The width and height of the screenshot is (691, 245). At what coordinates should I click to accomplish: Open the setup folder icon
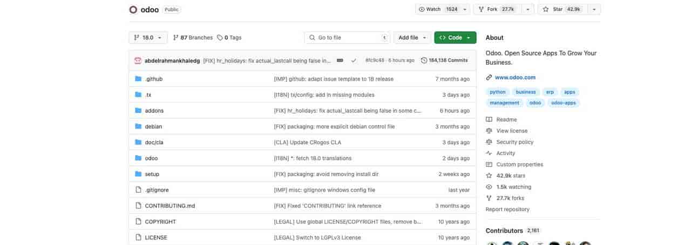click(x=138, y=174)
